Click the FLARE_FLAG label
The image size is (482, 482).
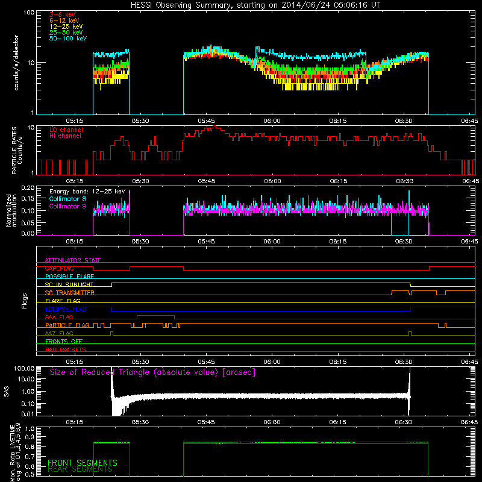coord(63,301)
